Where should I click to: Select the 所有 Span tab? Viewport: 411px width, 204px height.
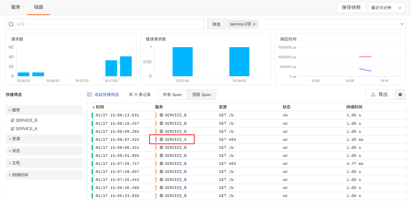tap(172, 95)
